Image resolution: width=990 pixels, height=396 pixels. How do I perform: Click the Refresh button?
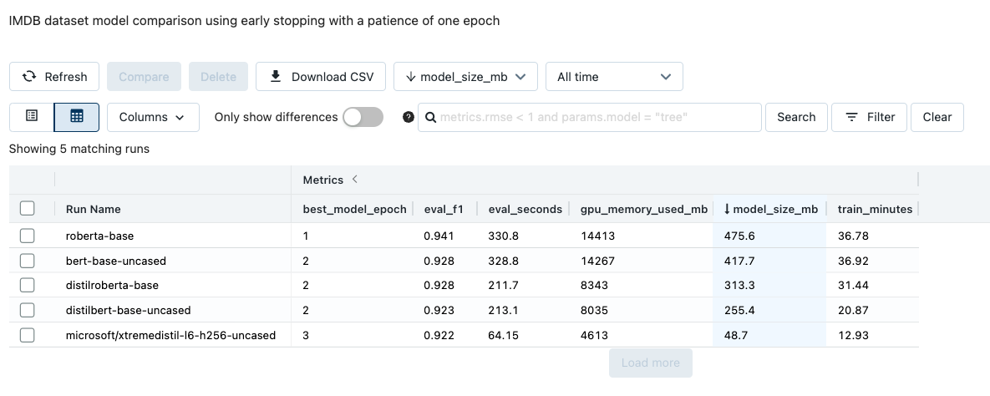coord(54,76)
